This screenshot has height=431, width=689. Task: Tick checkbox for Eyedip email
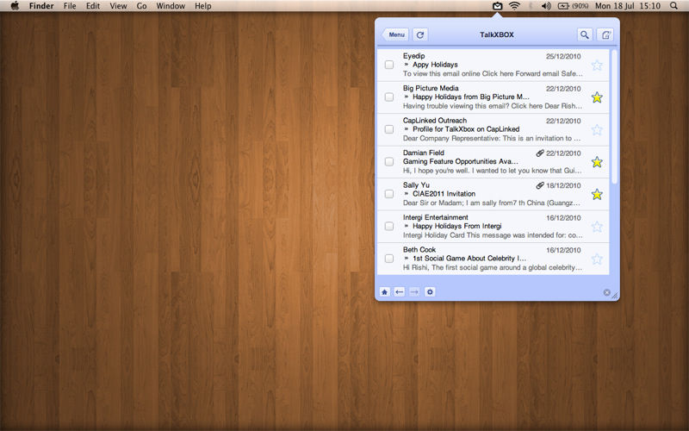pos(389,65)
